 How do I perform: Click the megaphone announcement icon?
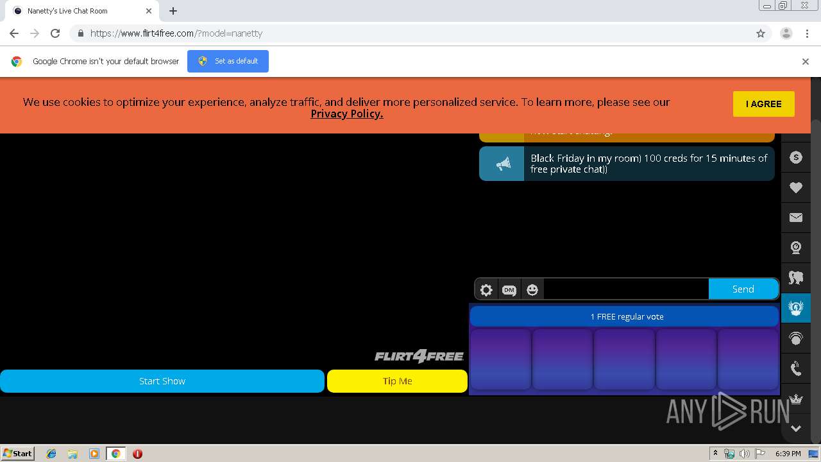click(x=502, y=164)
